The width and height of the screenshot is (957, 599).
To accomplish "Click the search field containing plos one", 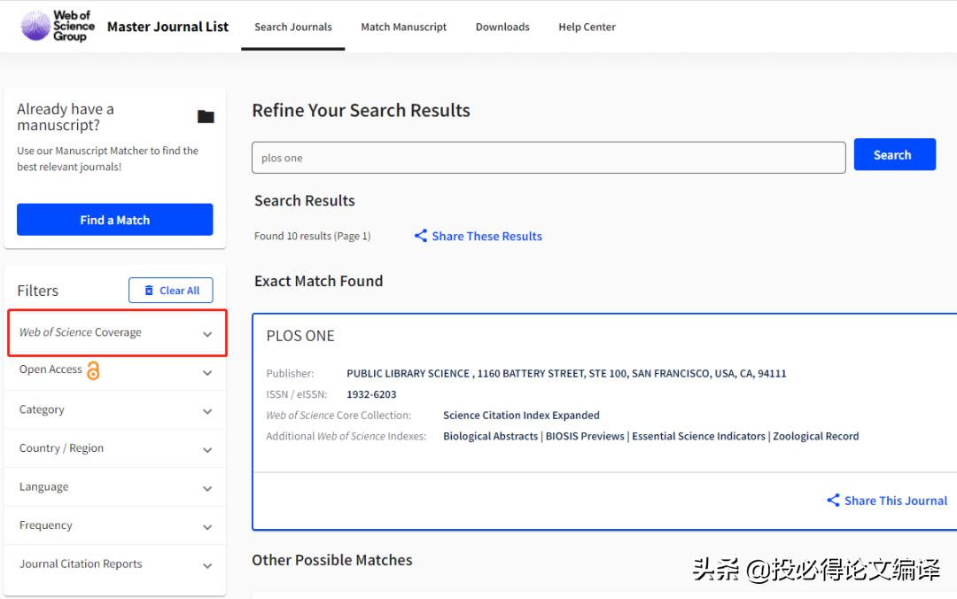I will coord(549,158).
